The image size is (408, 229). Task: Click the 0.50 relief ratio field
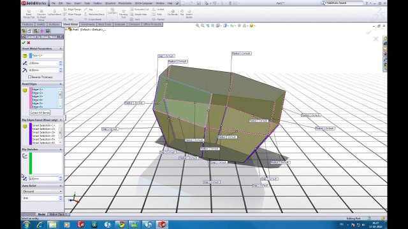(x=40, y=198)
